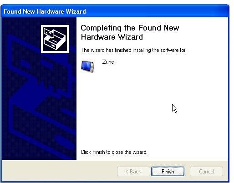The image size is (234, 183).
Task: Click the gray button bar left of Back
Action: (x=59, y=172)
